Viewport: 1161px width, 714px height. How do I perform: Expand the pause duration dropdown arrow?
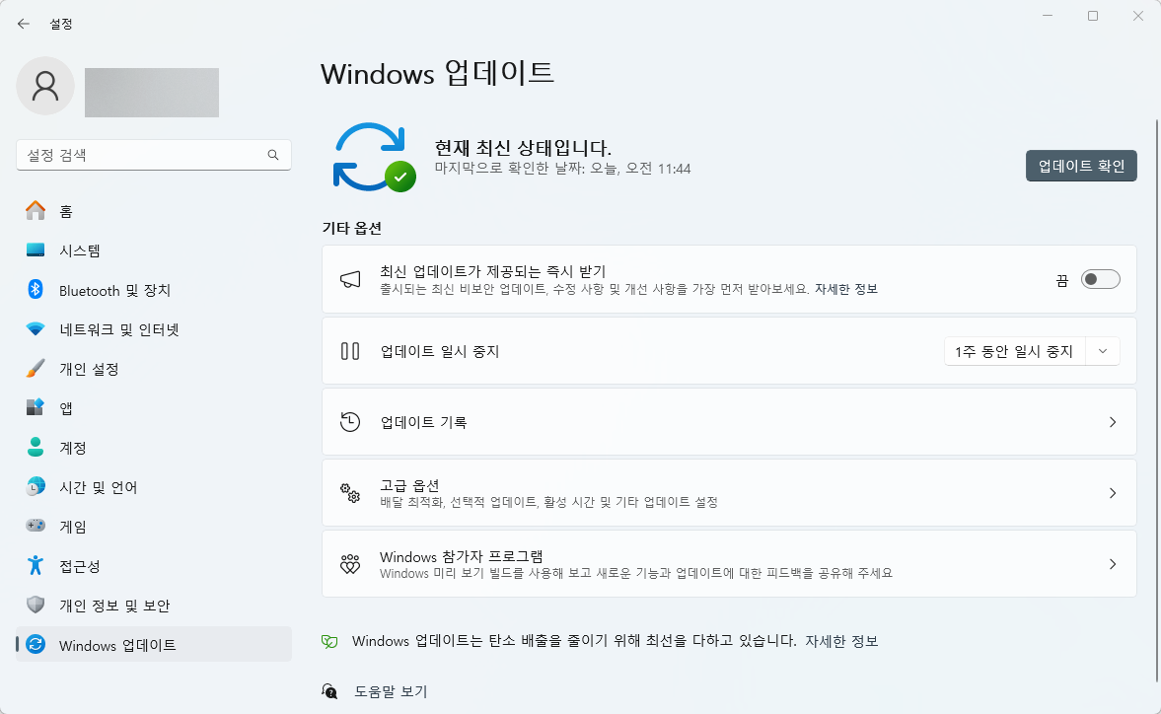coord(1103,351)
